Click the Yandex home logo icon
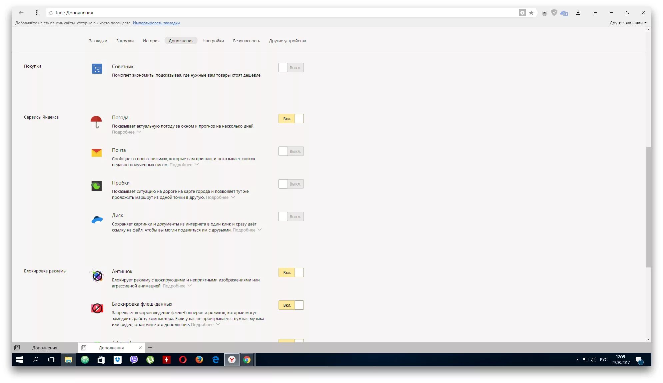 click(37, 13)
